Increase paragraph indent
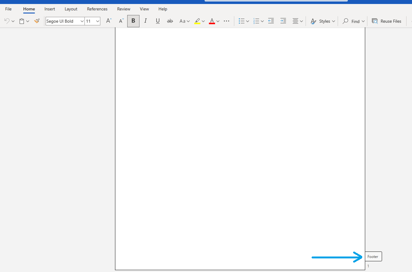 (x=283, y=21)
